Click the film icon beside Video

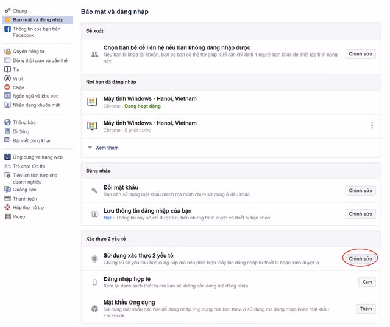8,216
